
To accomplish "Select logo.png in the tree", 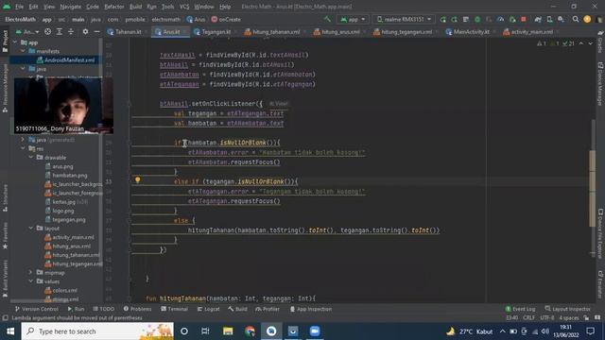I will [x=63, y=211].
